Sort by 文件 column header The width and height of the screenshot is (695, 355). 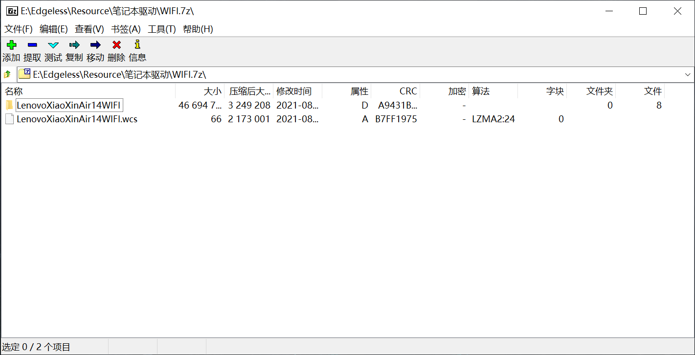point(640,91)
